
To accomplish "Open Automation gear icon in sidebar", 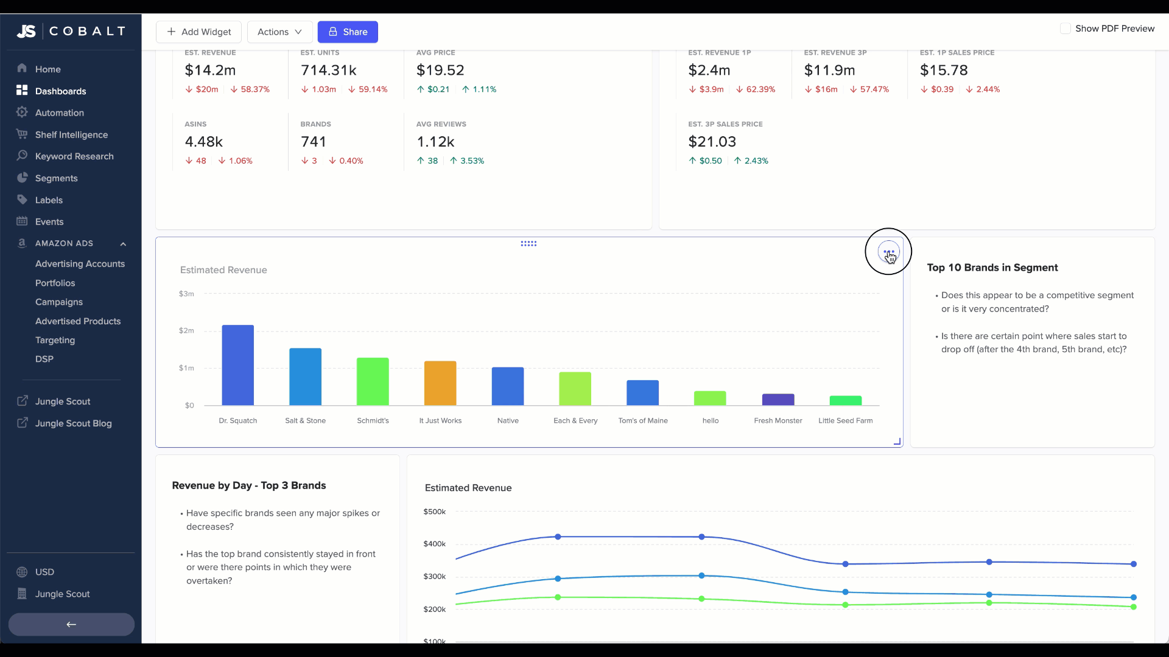I will tap(22, 112).
